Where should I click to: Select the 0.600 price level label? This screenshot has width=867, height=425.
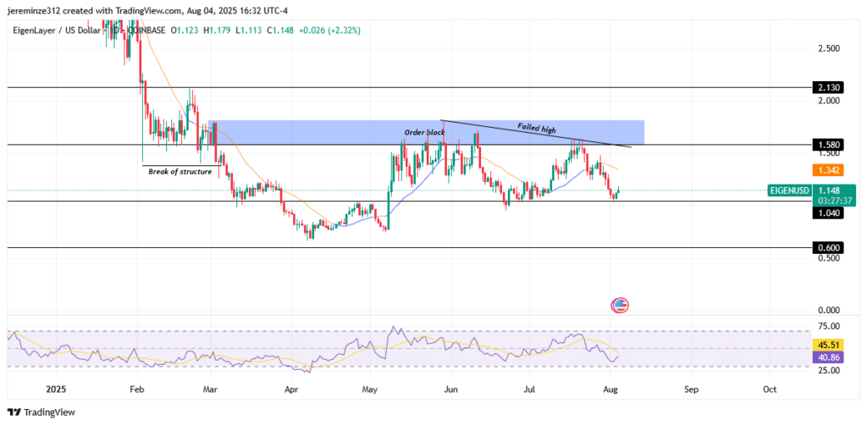(828, 247)
